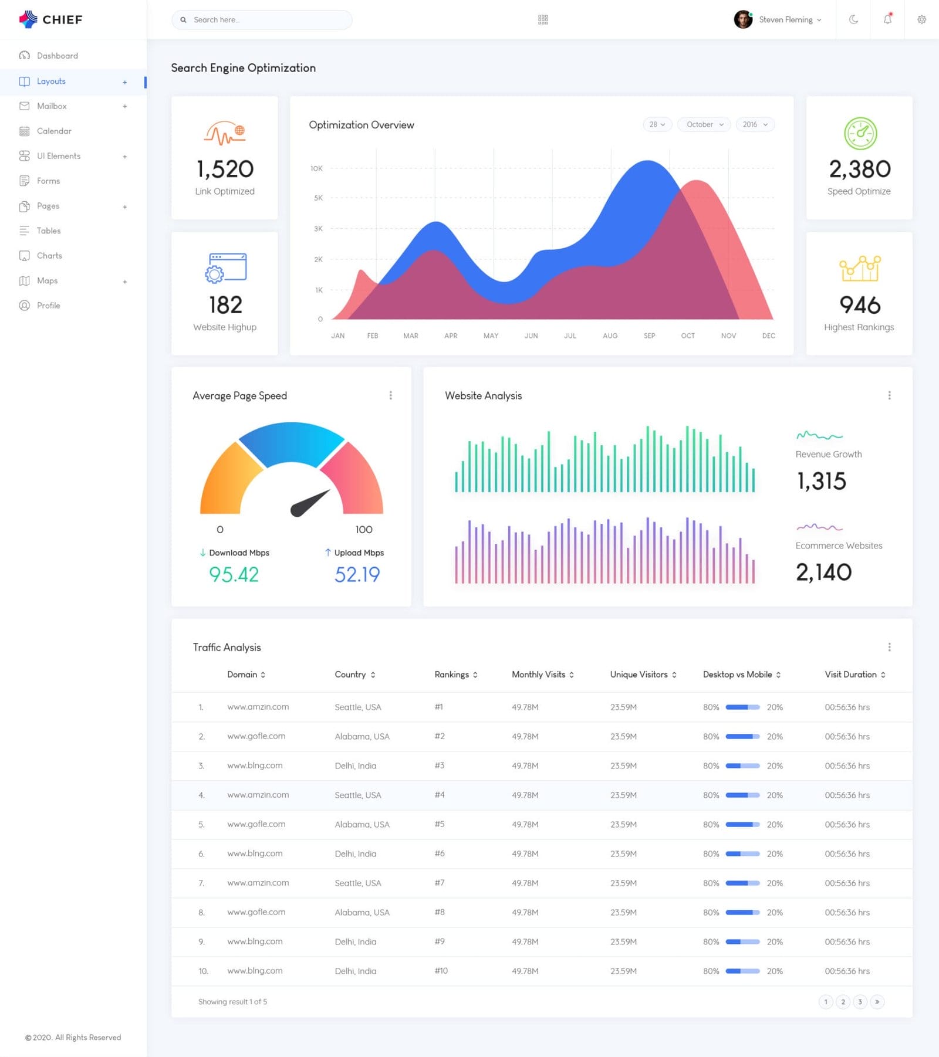
Task: Expand the Layouts menu item
Action: coord(51,82)
